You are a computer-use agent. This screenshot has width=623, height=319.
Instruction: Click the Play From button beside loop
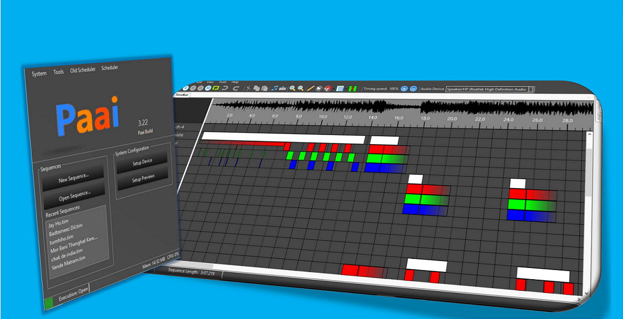(208, 88)
